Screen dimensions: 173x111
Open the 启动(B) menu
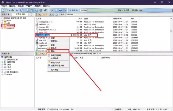(21, 6)
